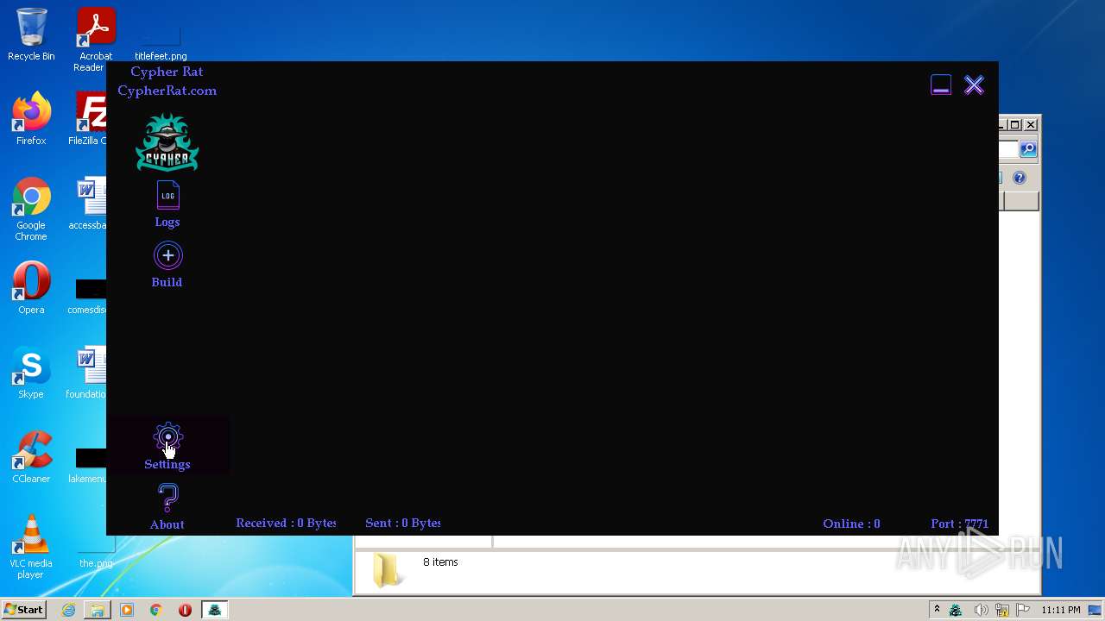
Task: Maximize the background Explorer window
Action: point(1016,125)
